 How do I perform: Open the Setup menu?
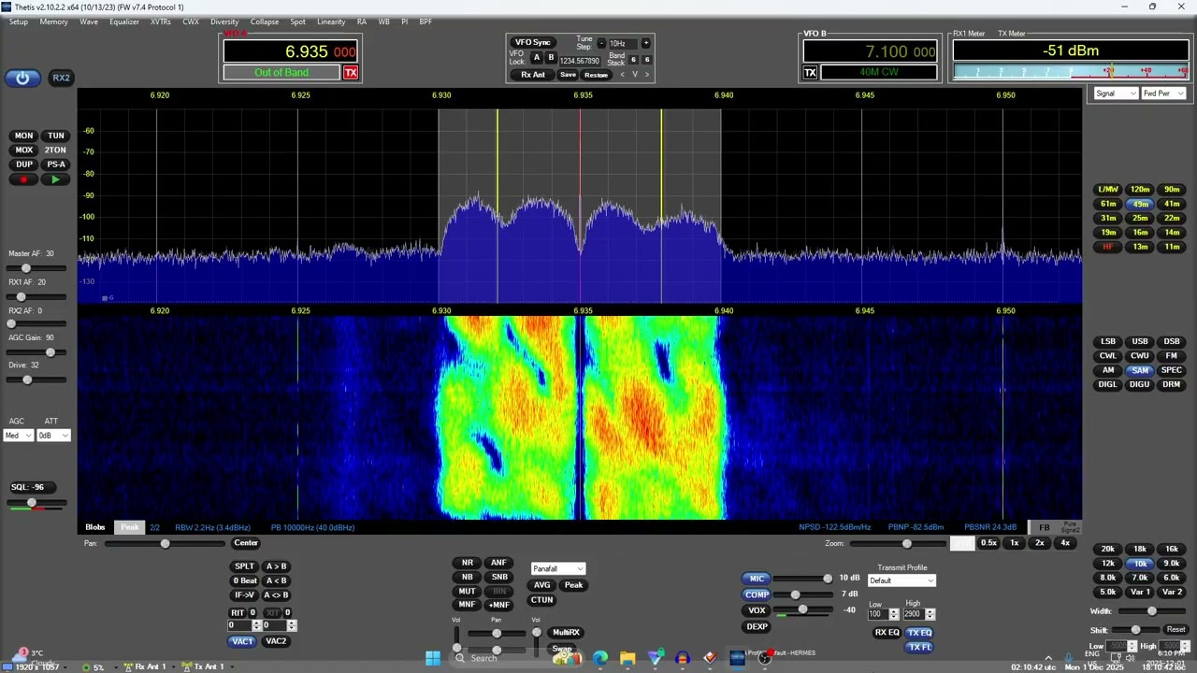(x=19, y=21)
